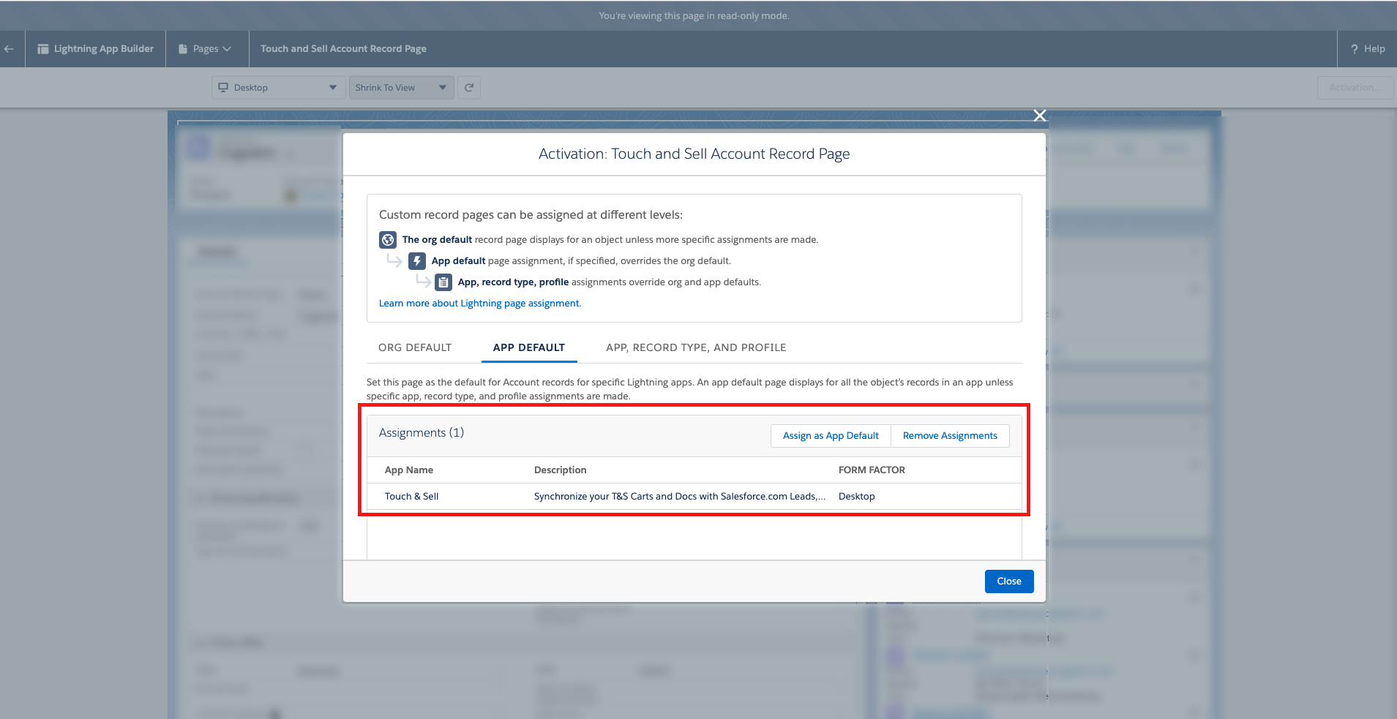Close the dialog with the X icon
The height and width of the screenshot is (719, 1397).
click(1040, 116)
